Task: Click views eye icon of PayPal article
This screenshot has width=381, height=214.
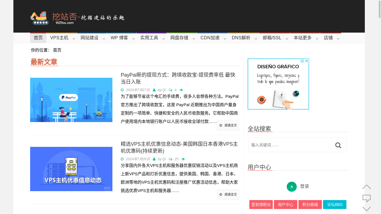Action: tap(181, 90)
